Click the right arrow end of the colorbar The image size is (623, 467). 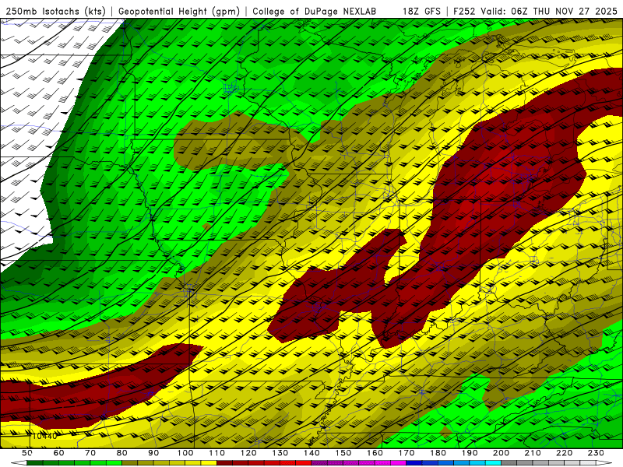[604, 463]
